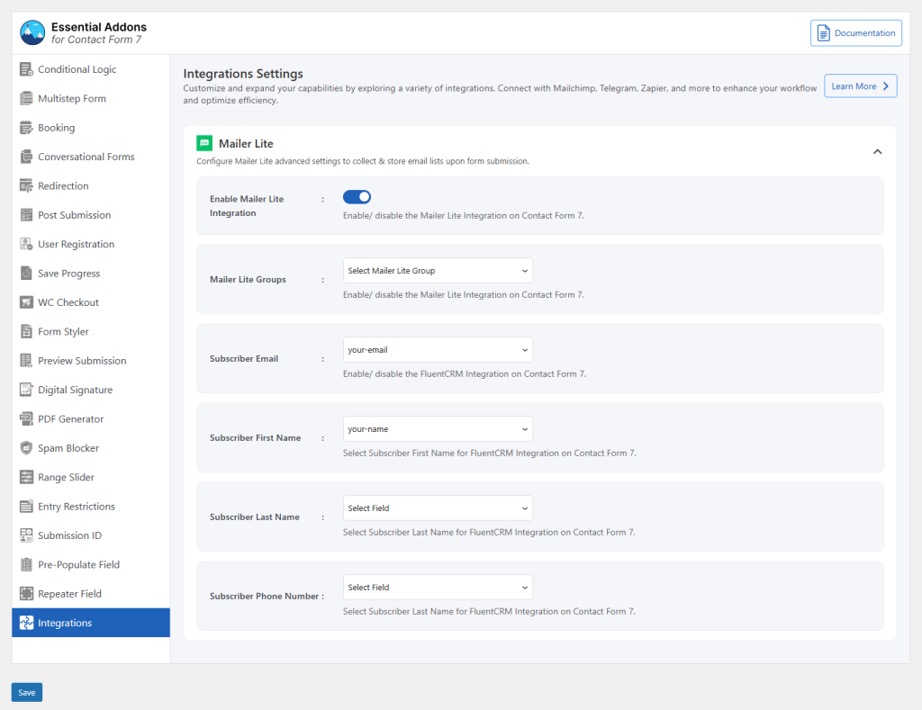922x710 pixels.
Task: Click the Range Slider icon
Action: point(26,477)
